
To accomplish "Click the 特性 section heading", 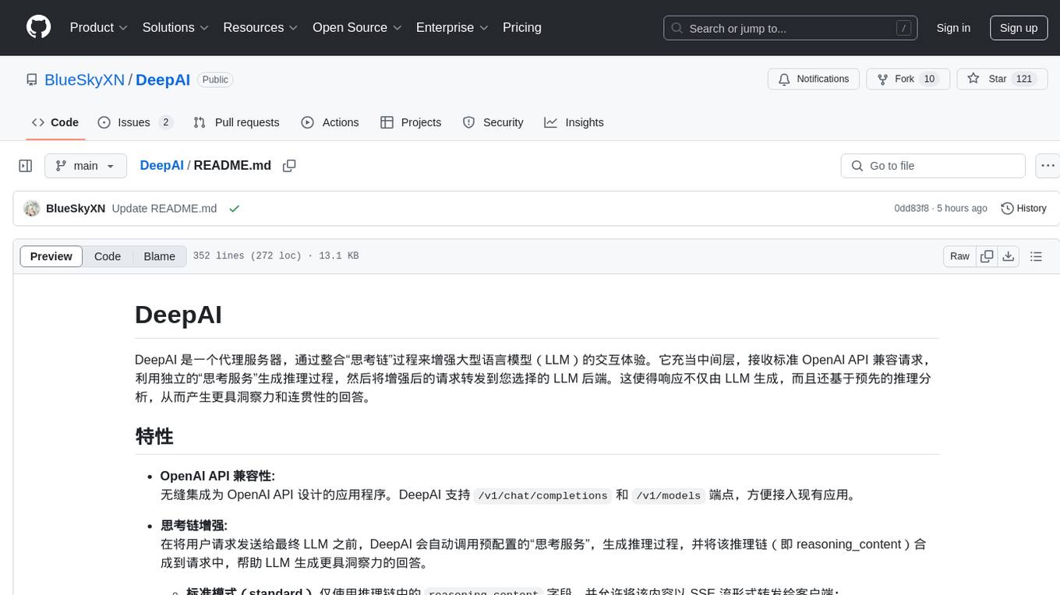I will [x=154, y=435].
